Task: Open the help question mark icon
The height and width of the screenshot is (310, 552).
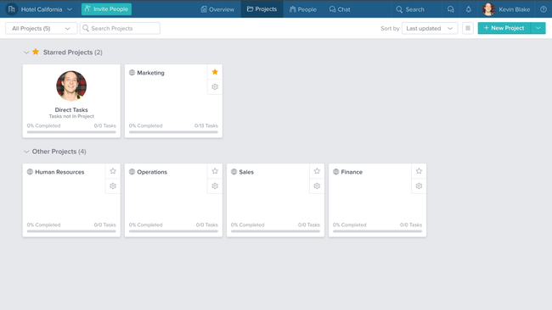Action: (x=544, y=9)
